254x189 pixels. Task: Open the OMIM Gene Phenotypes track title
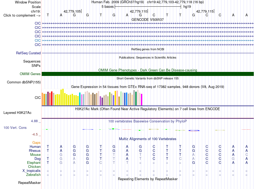[x=148, y=70]
